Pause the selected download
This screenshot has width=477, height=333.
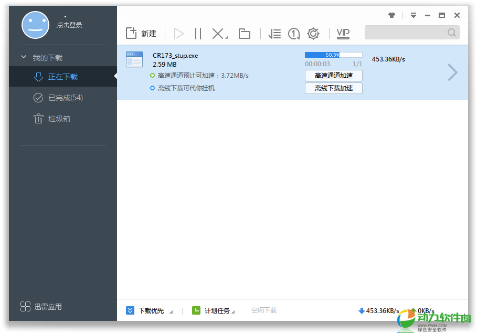click(198, 34)
